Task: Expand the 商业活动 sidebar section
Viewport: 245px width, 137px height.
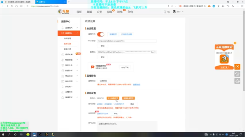Action: 77,76
